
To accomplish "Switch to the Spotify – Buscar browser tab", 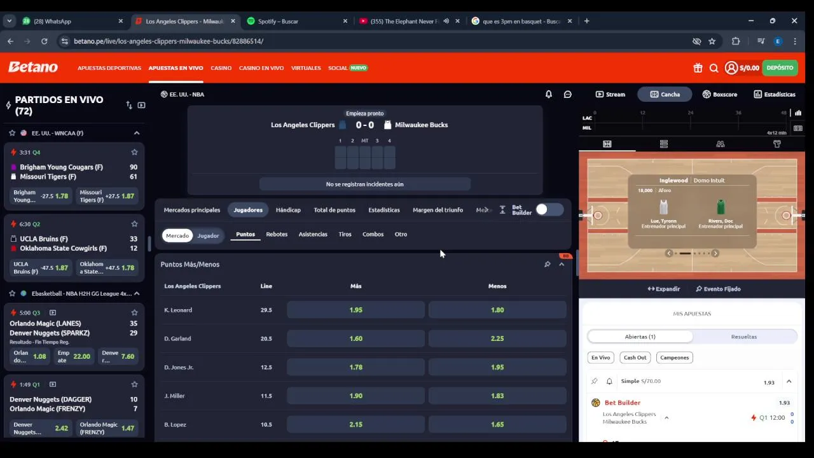I will click(x=298, y=21).
